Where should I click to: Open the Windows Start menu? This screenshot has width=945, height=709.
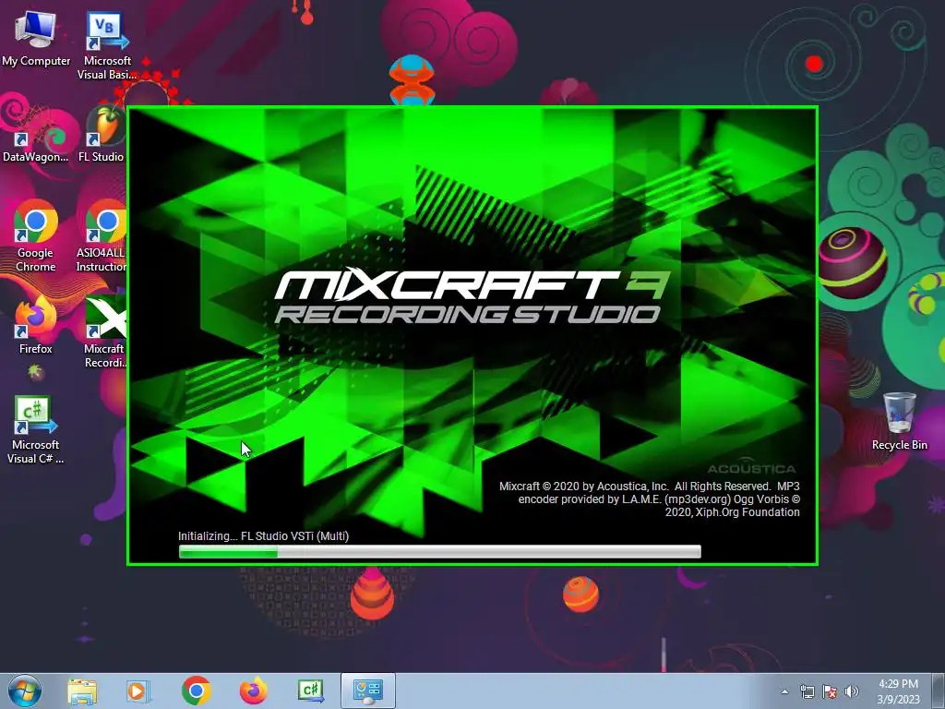[x=25, y=691]
